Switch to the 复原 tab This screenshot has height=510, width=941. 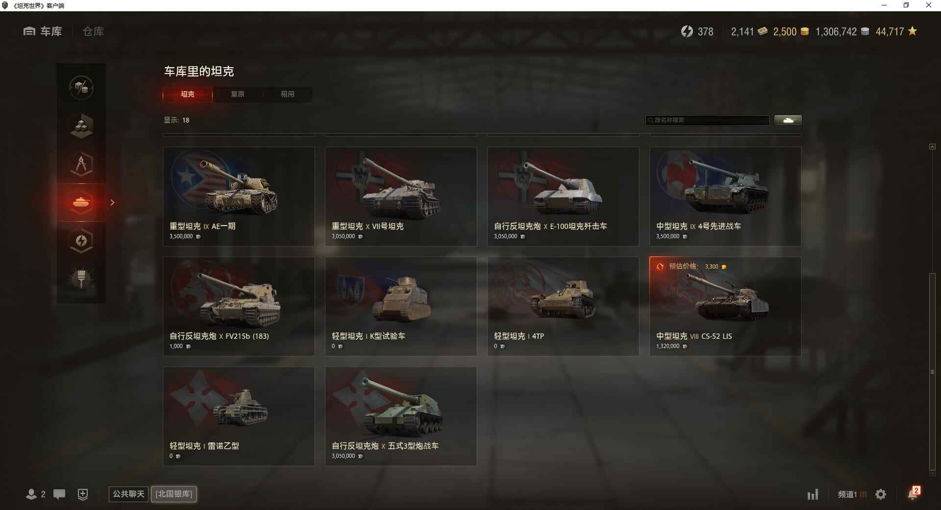(238, 94)
